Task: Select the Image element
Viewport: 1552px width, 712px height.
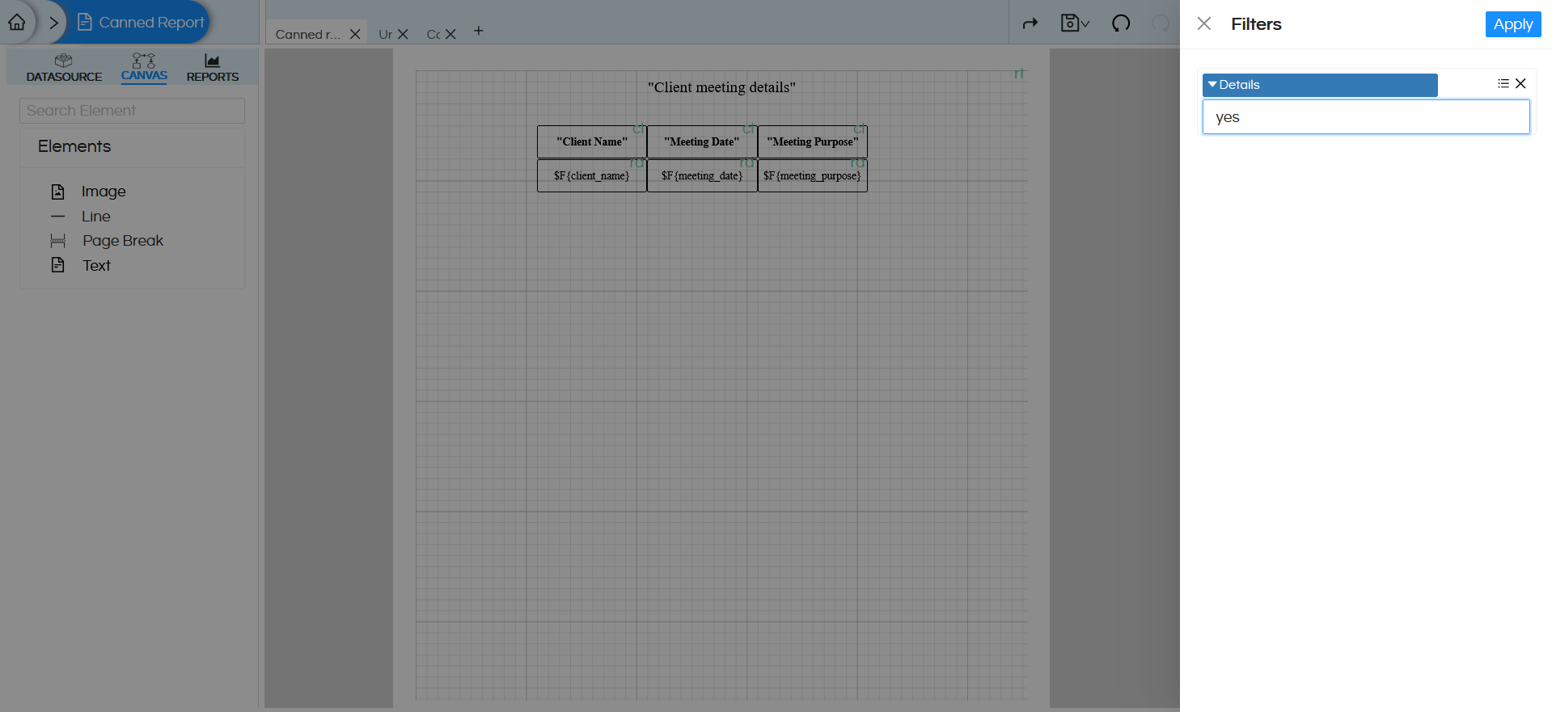Action: point(104,192)
